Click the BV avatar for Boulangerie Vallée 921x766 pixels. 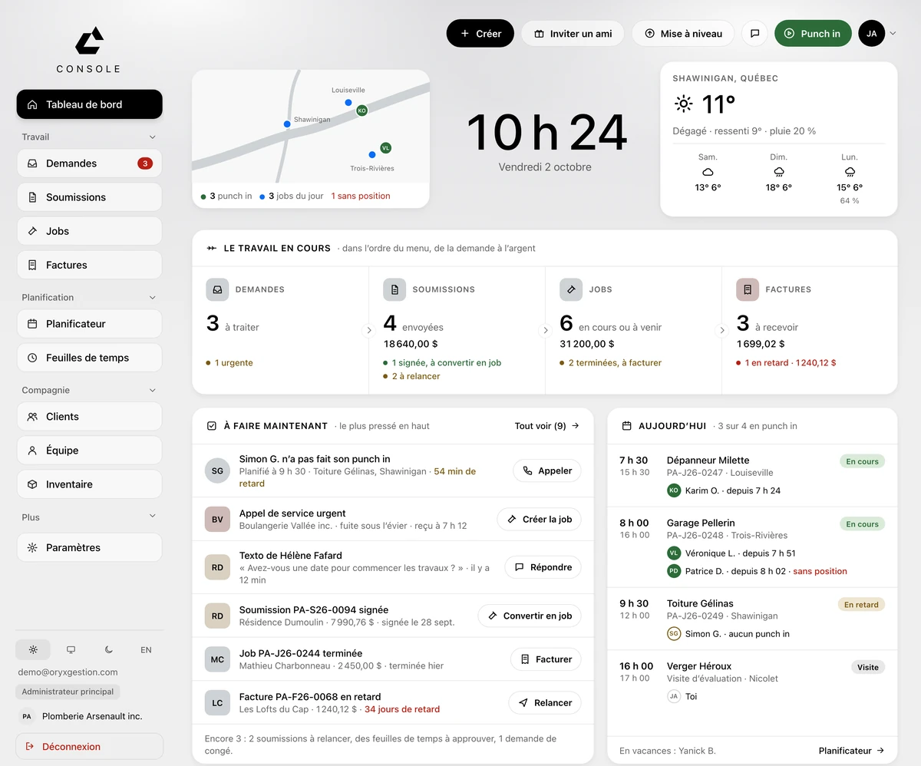(217, 520)
